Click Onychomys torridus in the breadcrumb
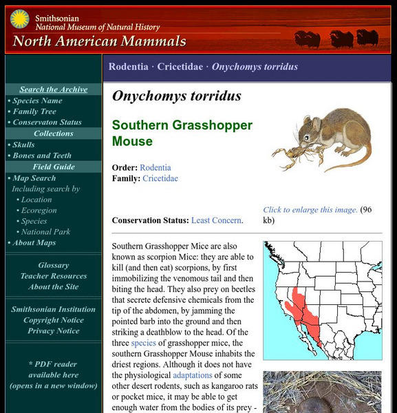The image size is (397, 413). [x=255, y=67]
